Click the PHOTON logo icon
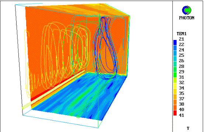Viewport: 204px width, 132px height. pyautogui.click(x=187, y=10)
